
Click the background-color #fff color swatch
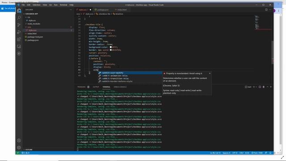(111, 47)
